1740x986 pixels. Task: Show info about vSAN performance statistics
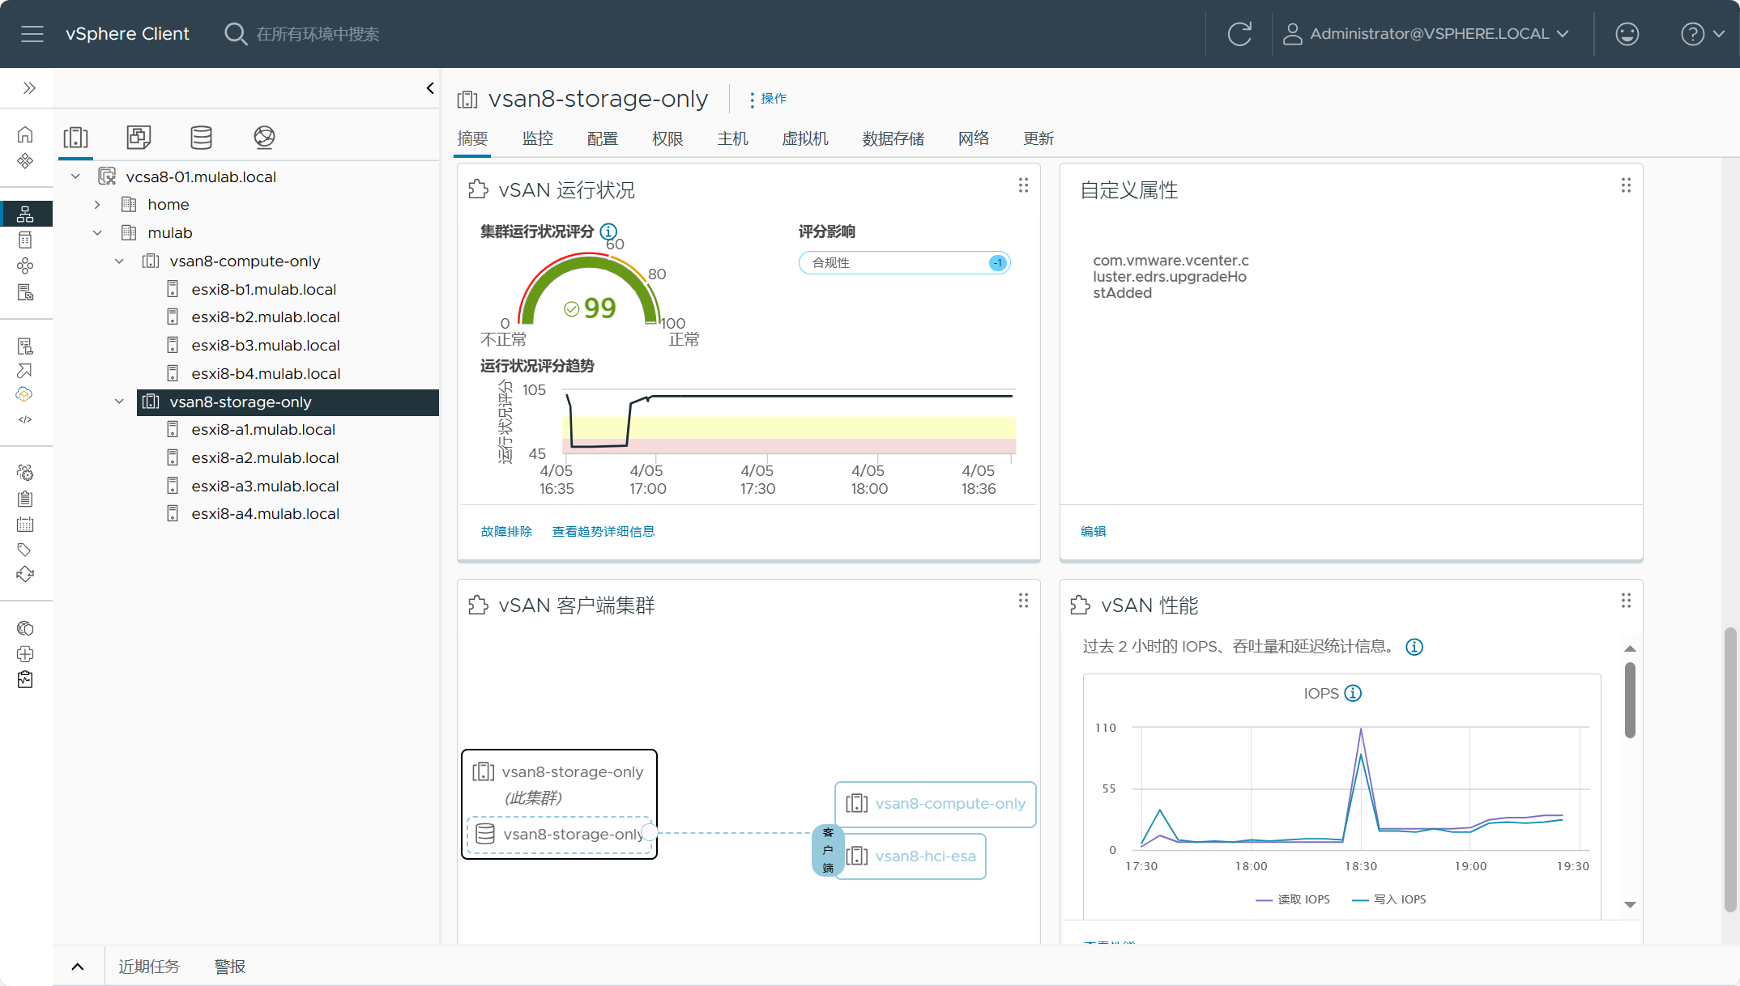(1414, 647)
